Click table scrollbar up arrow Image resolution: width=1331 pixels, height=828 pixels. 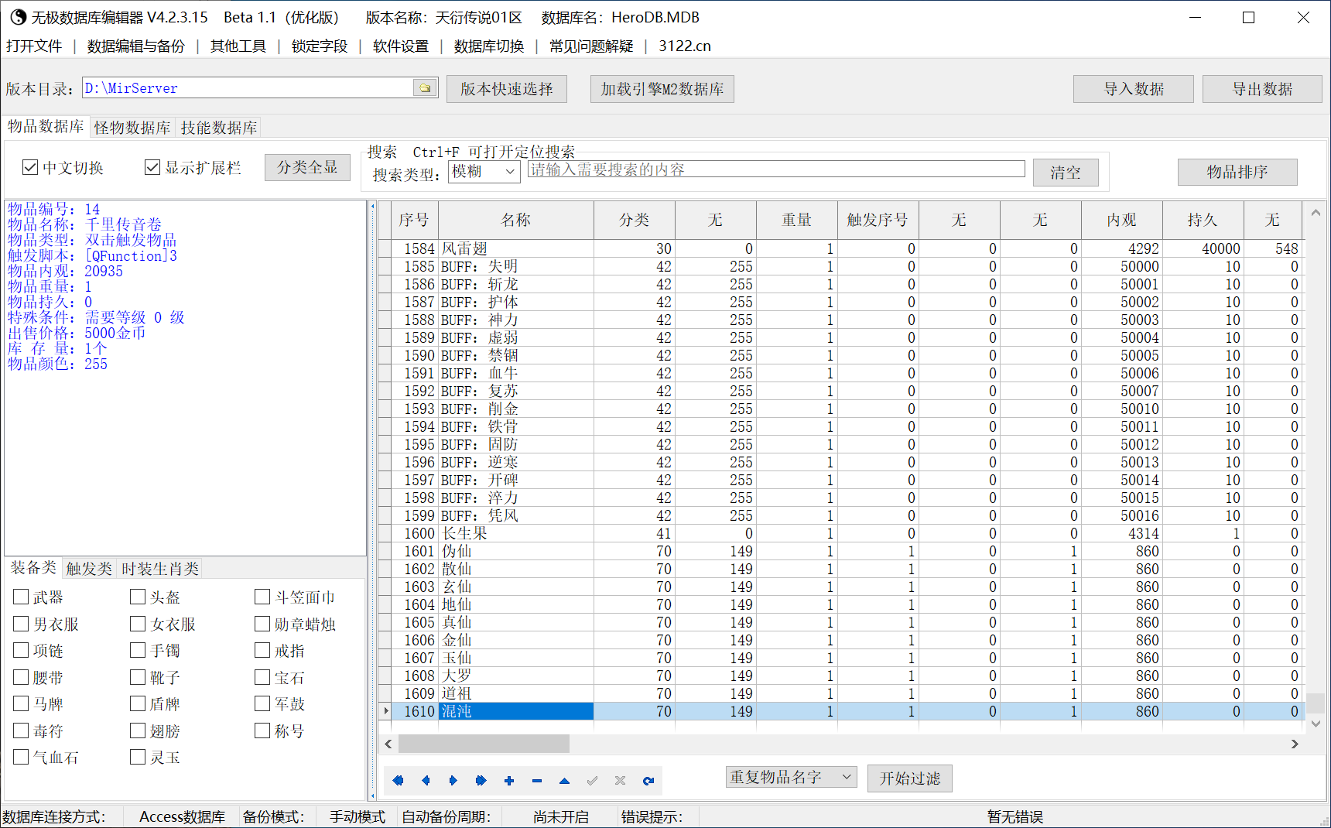(x=1316, y=212)
